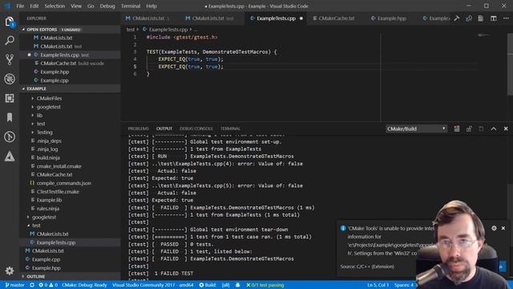This screenshot has width=513, height=289.
Task: Expand the CMakeFiles folder
Action: pos(49,98)
